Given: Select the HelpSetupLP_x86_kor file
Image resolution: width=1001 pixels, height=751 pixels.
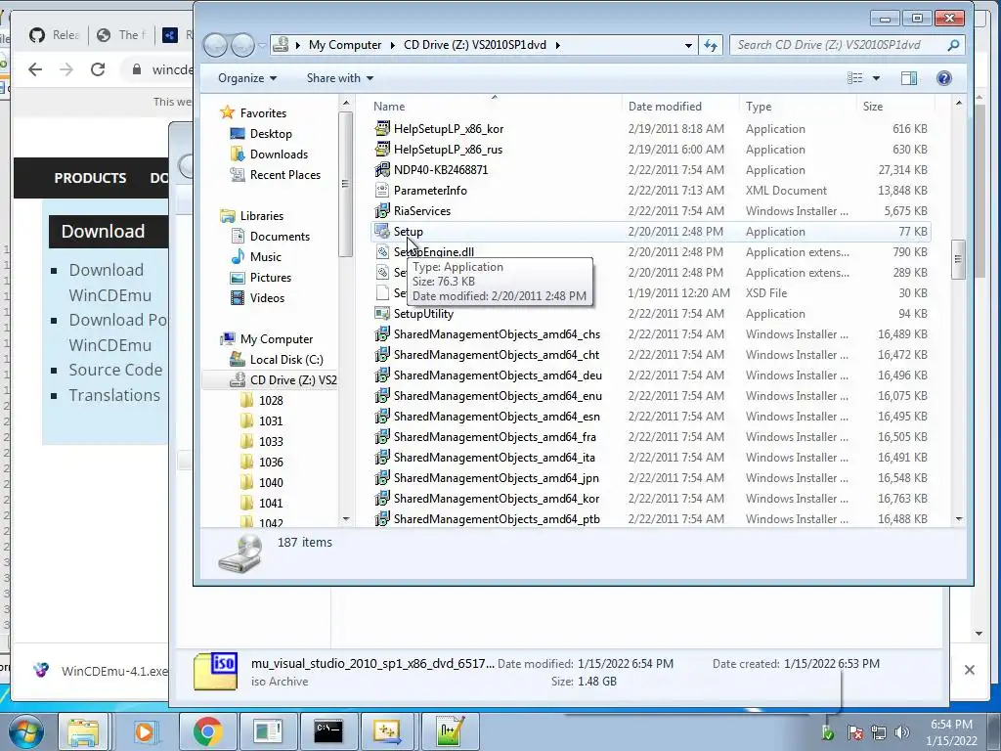Looking at the screenshot, I should tap(650, 129).
